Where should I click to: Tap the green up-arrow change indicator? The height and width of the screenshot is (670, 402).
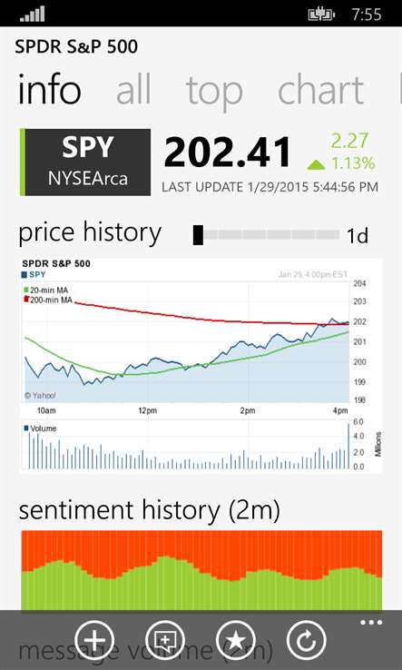pyautogui.click(x=316, y=164)
